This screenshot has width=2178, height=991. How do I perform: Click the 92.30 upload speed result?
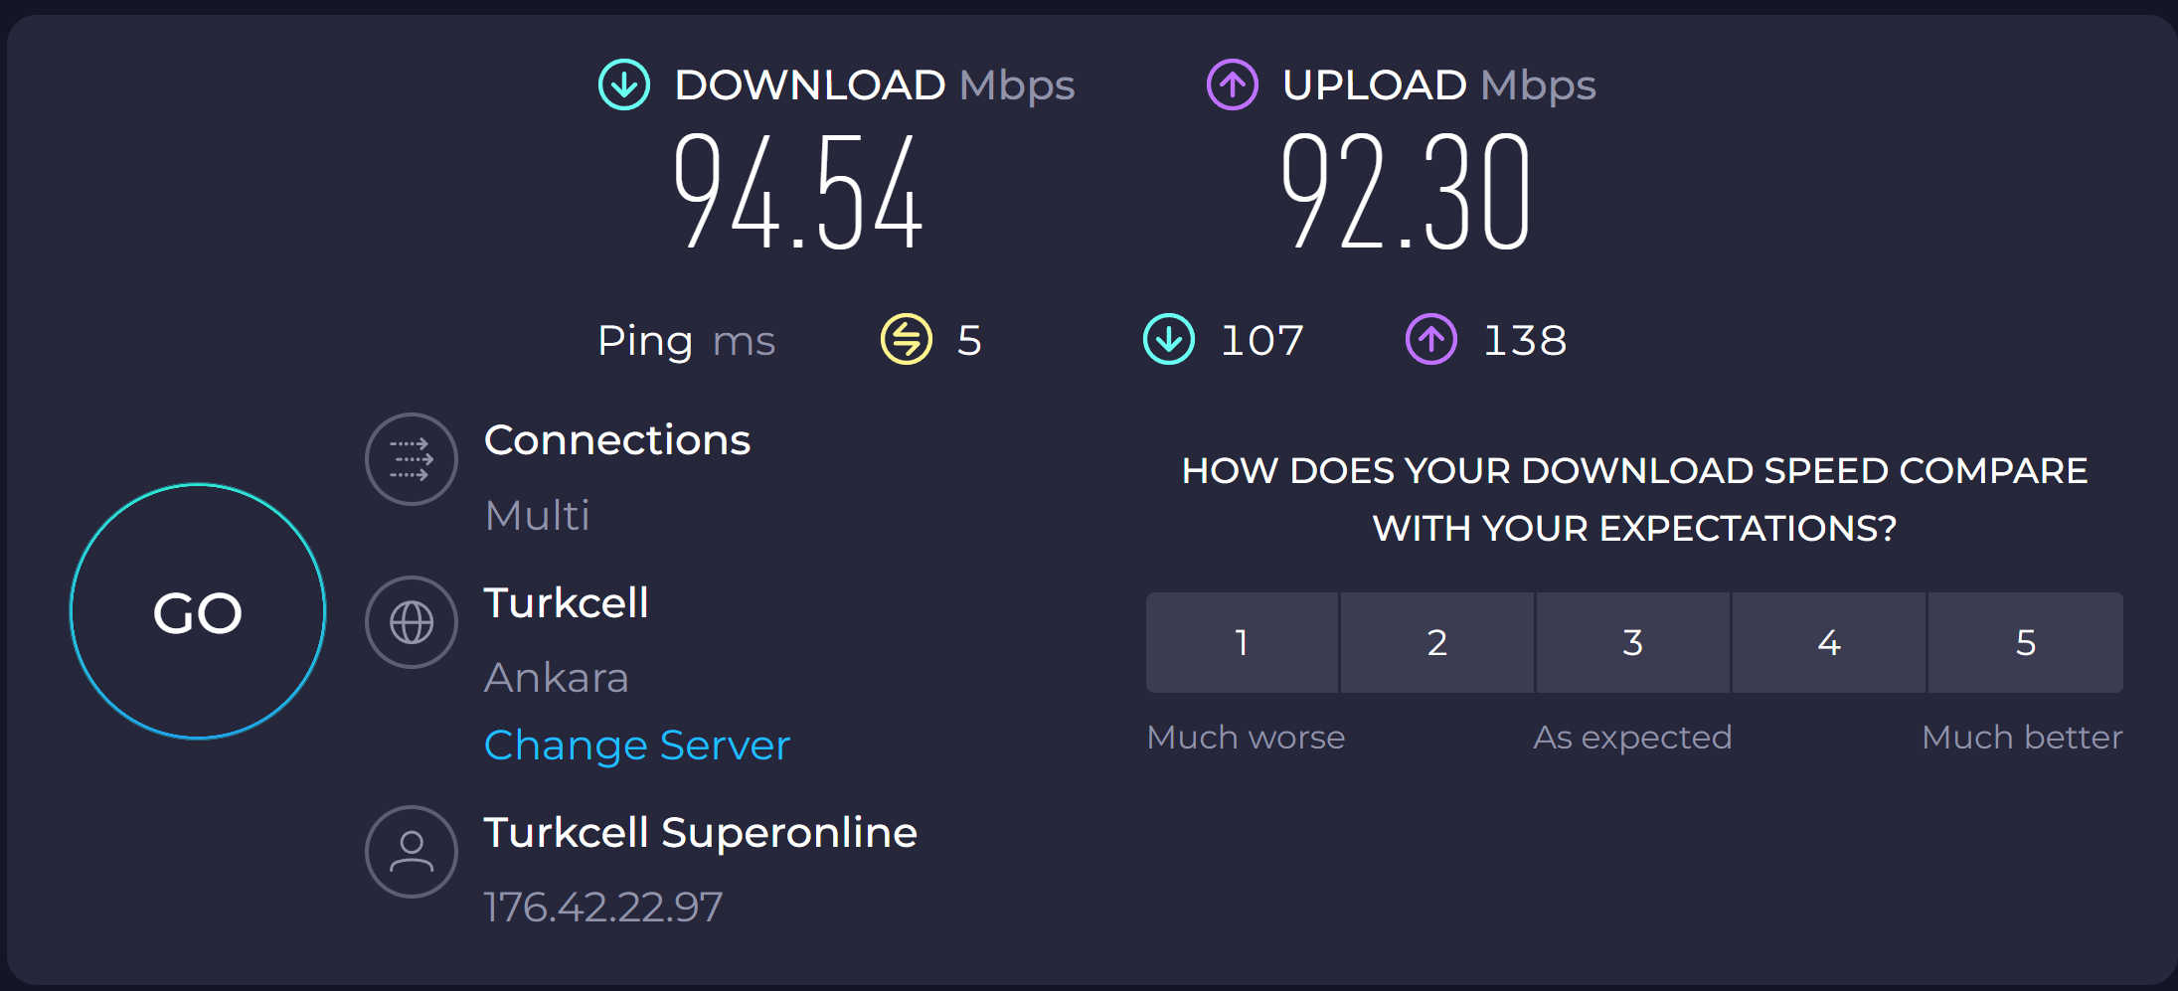click(x=1405, y=192)
